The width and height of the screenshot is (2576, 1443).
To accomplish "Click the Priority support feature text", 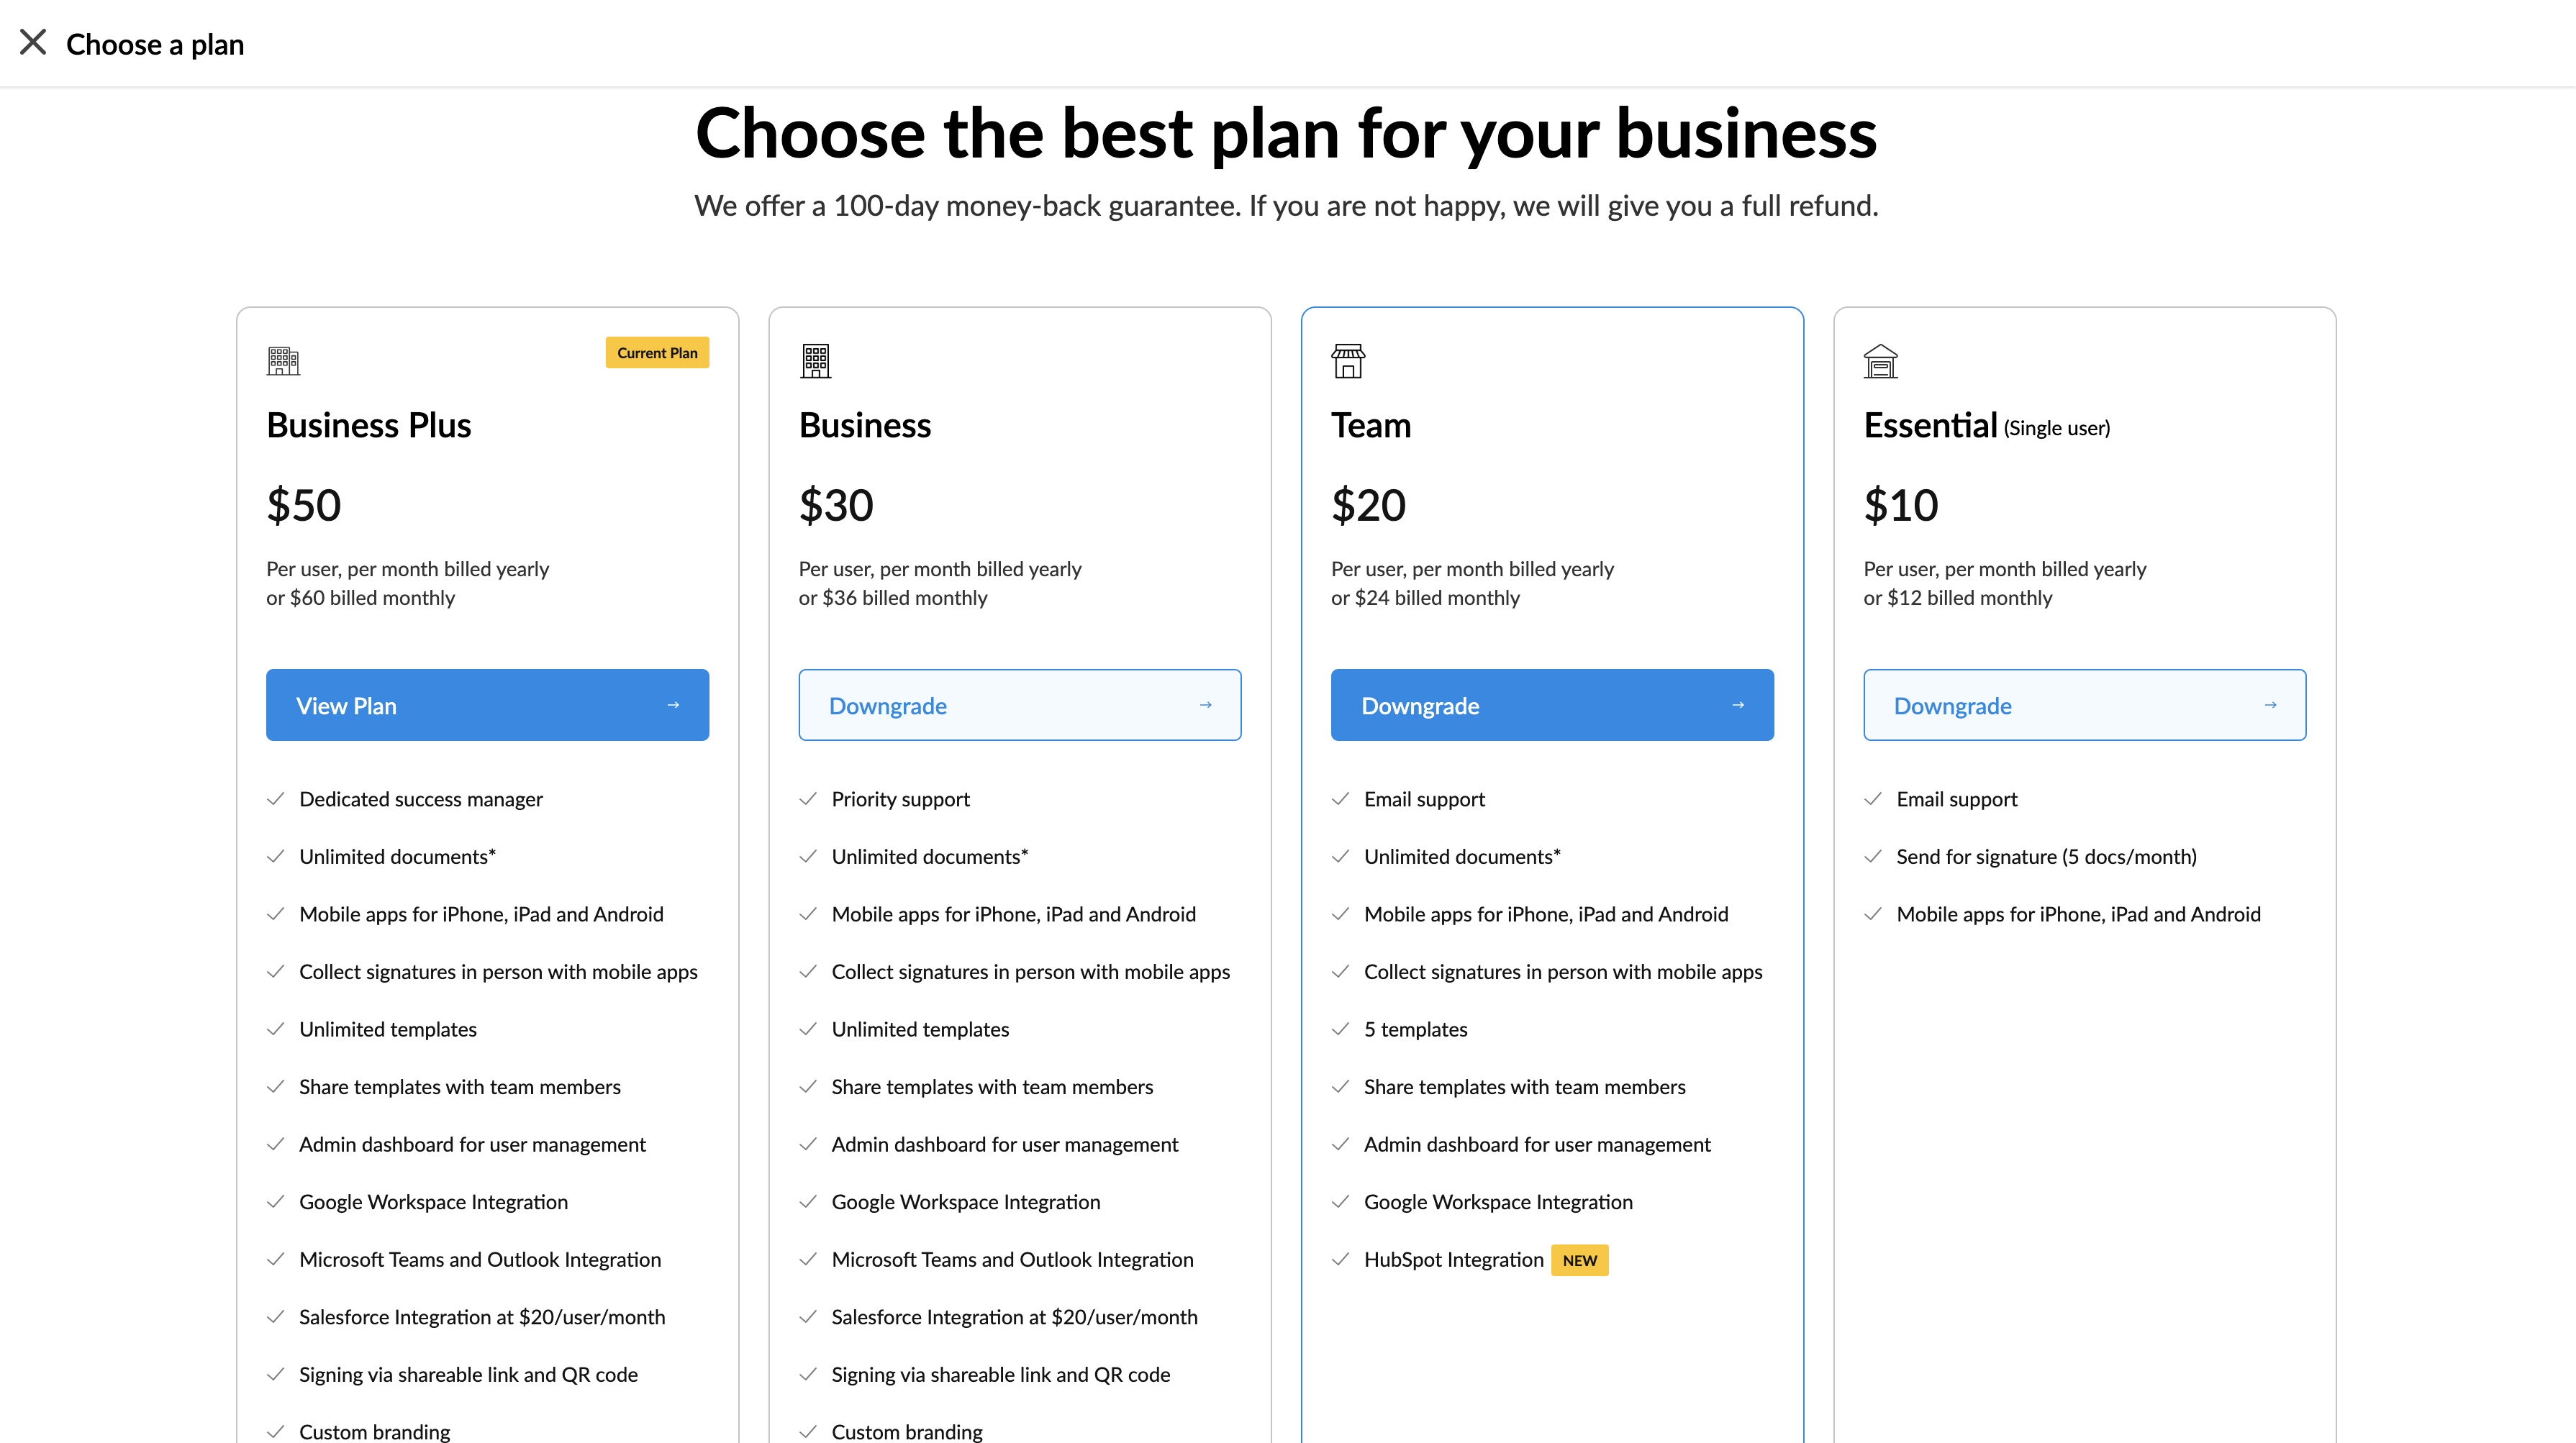I will pyautogui.click(x=900, y=799).
